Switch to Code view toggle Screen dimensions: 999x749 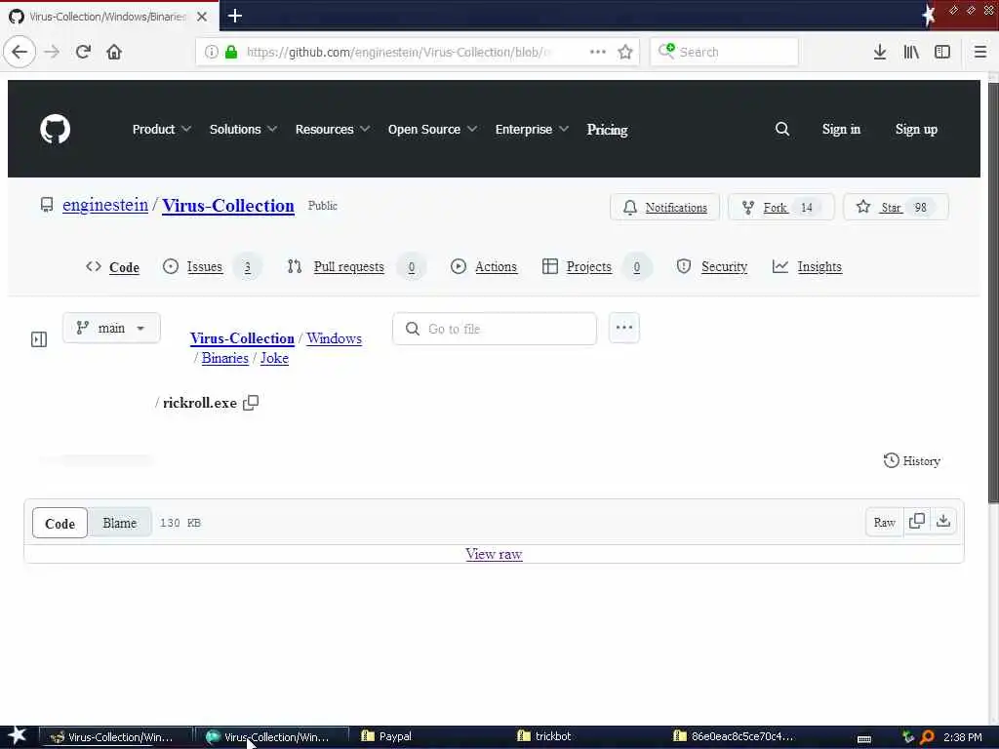pos(60,523)
